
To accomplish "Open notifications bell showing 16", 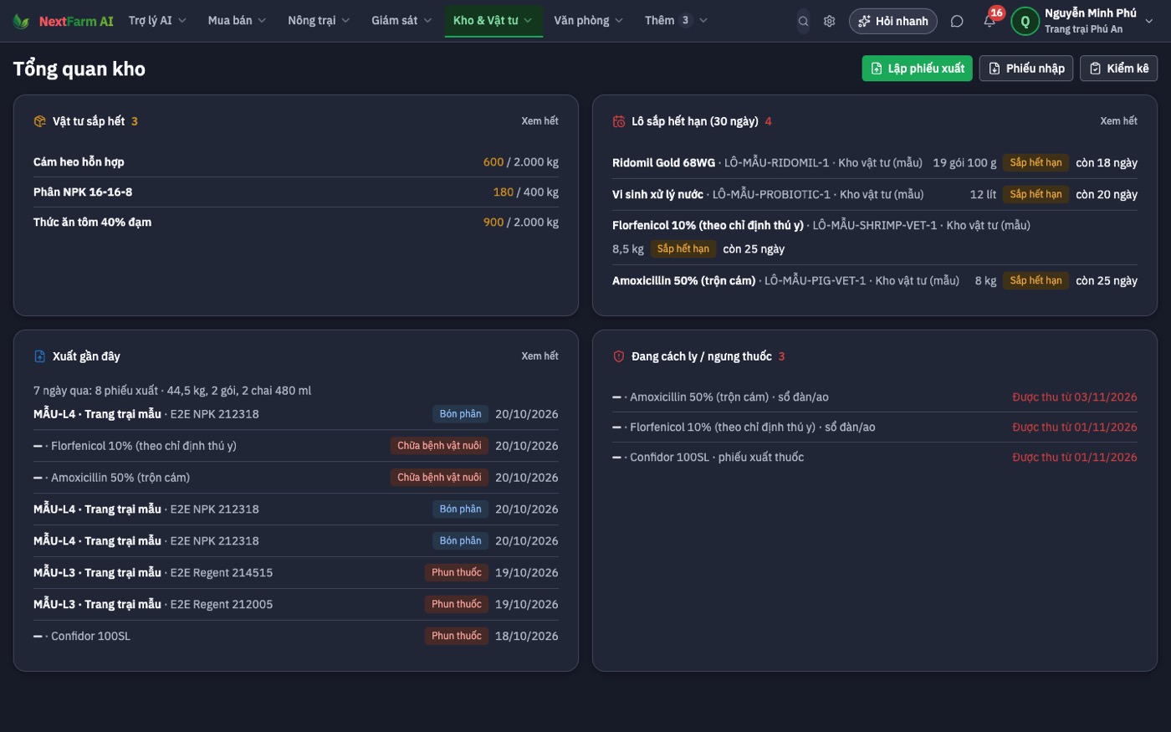I will (x=989, y=21).
